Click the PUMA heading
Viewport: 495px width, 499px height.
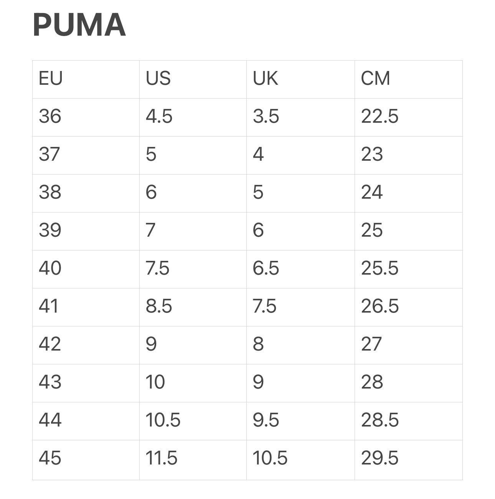79,25
